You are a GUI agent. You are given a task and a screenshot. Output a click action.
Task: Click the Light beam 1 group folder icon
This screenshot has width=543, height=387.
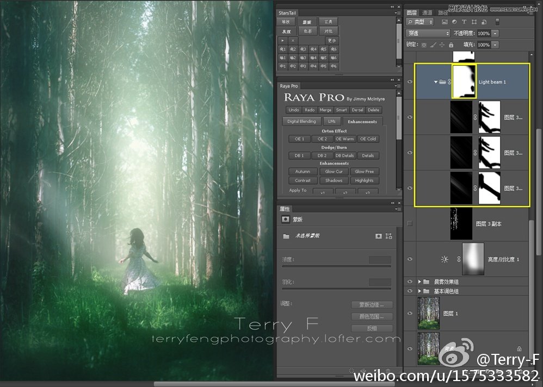[442, 82]
